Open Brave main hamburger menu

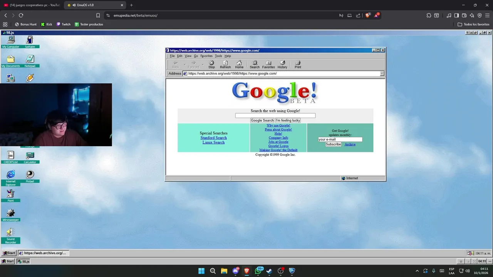(x=487, y=15)
